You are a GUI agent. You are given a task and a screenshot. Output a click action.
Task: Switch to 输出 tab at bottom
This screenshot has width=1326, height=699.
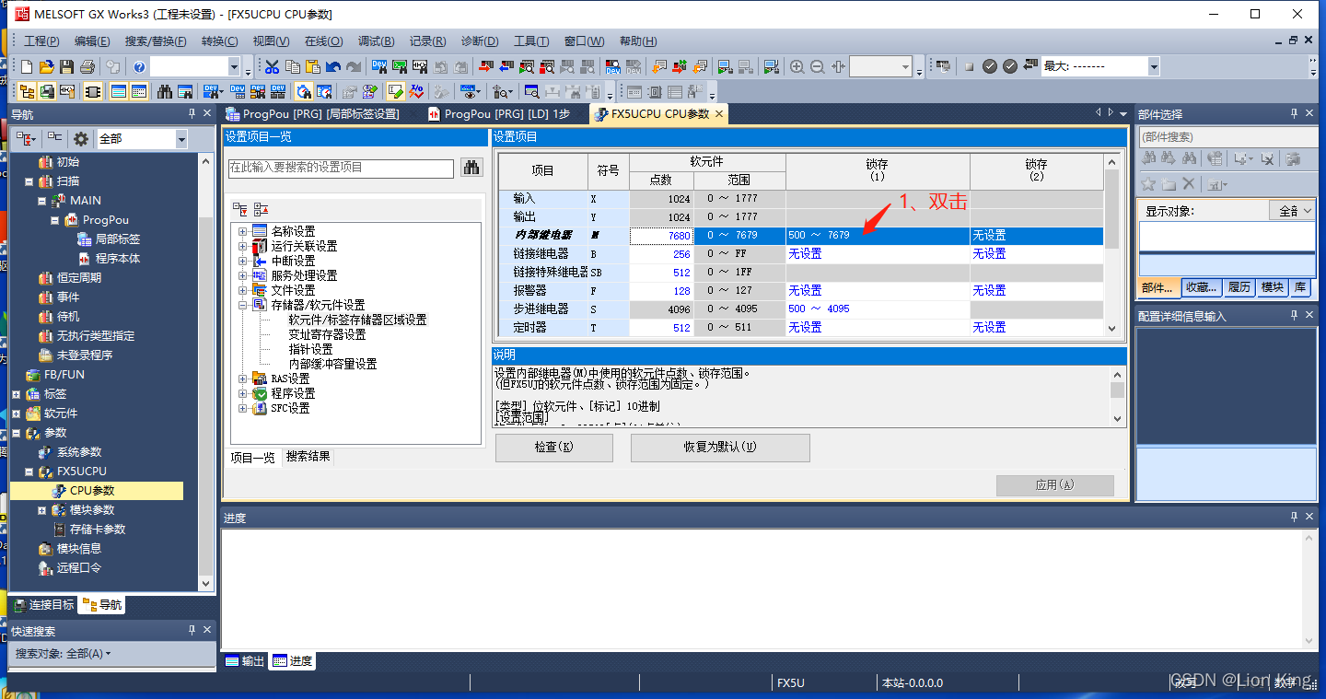(245, 660)
